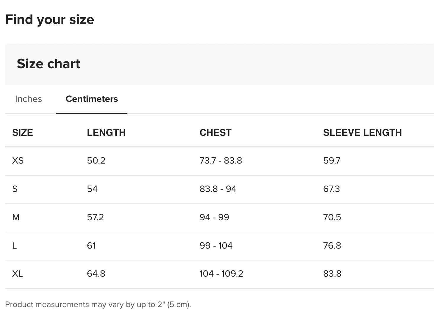This screenshot has width=434, height=323.
Task: Switch to the Inches tab
Action: (x=28, y=99)
